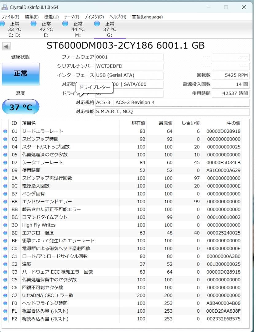
Task: Click the ファームウェア value field showing 0001
Action: click(129, 57)
